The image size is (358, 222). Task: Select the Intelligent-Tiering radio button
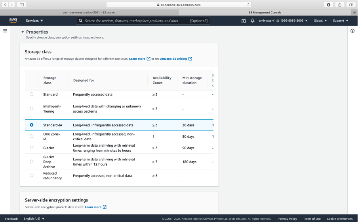tap(32, 109)
